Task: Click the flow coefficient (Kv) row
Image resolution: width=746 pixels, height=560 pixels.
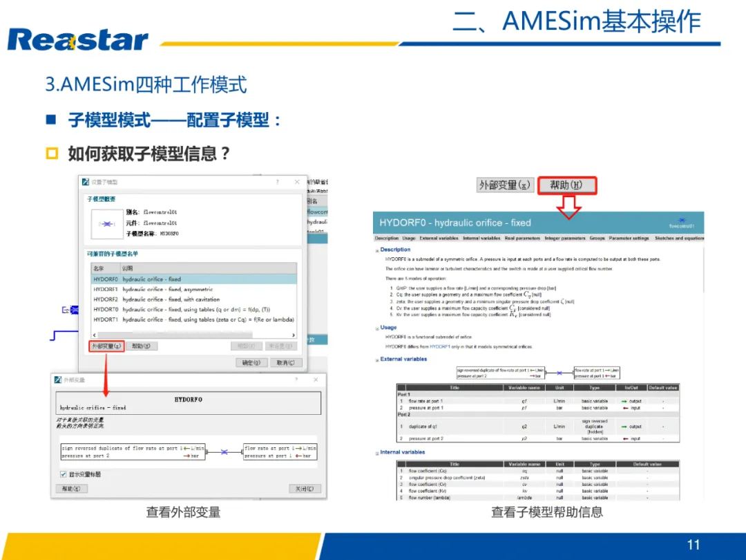Action: click(538, 491)
